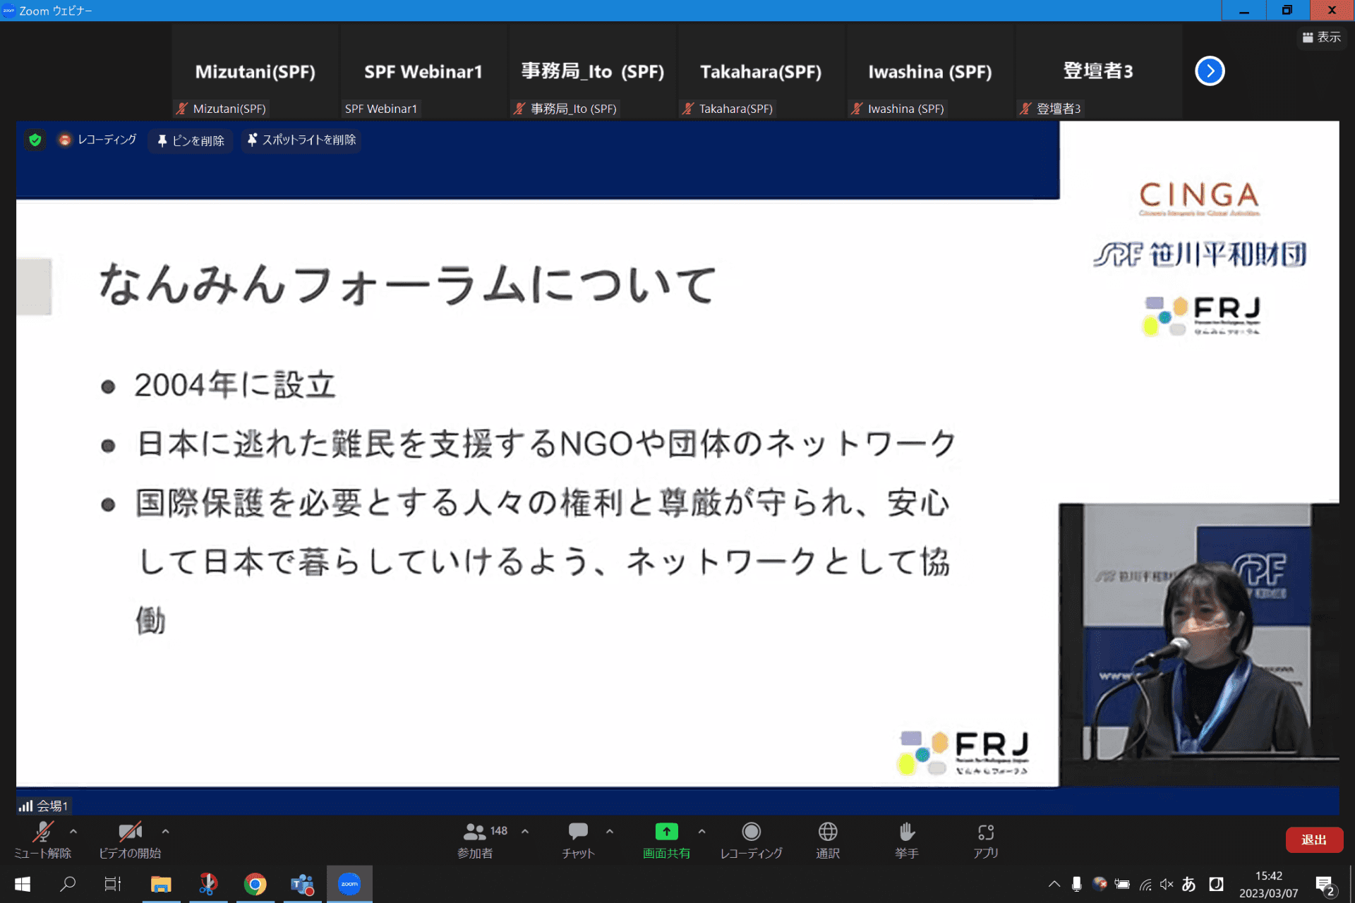Click スポットライトを削除 remove spotlight button
This screenshot has height=903, width=1355.
(301, 140)
